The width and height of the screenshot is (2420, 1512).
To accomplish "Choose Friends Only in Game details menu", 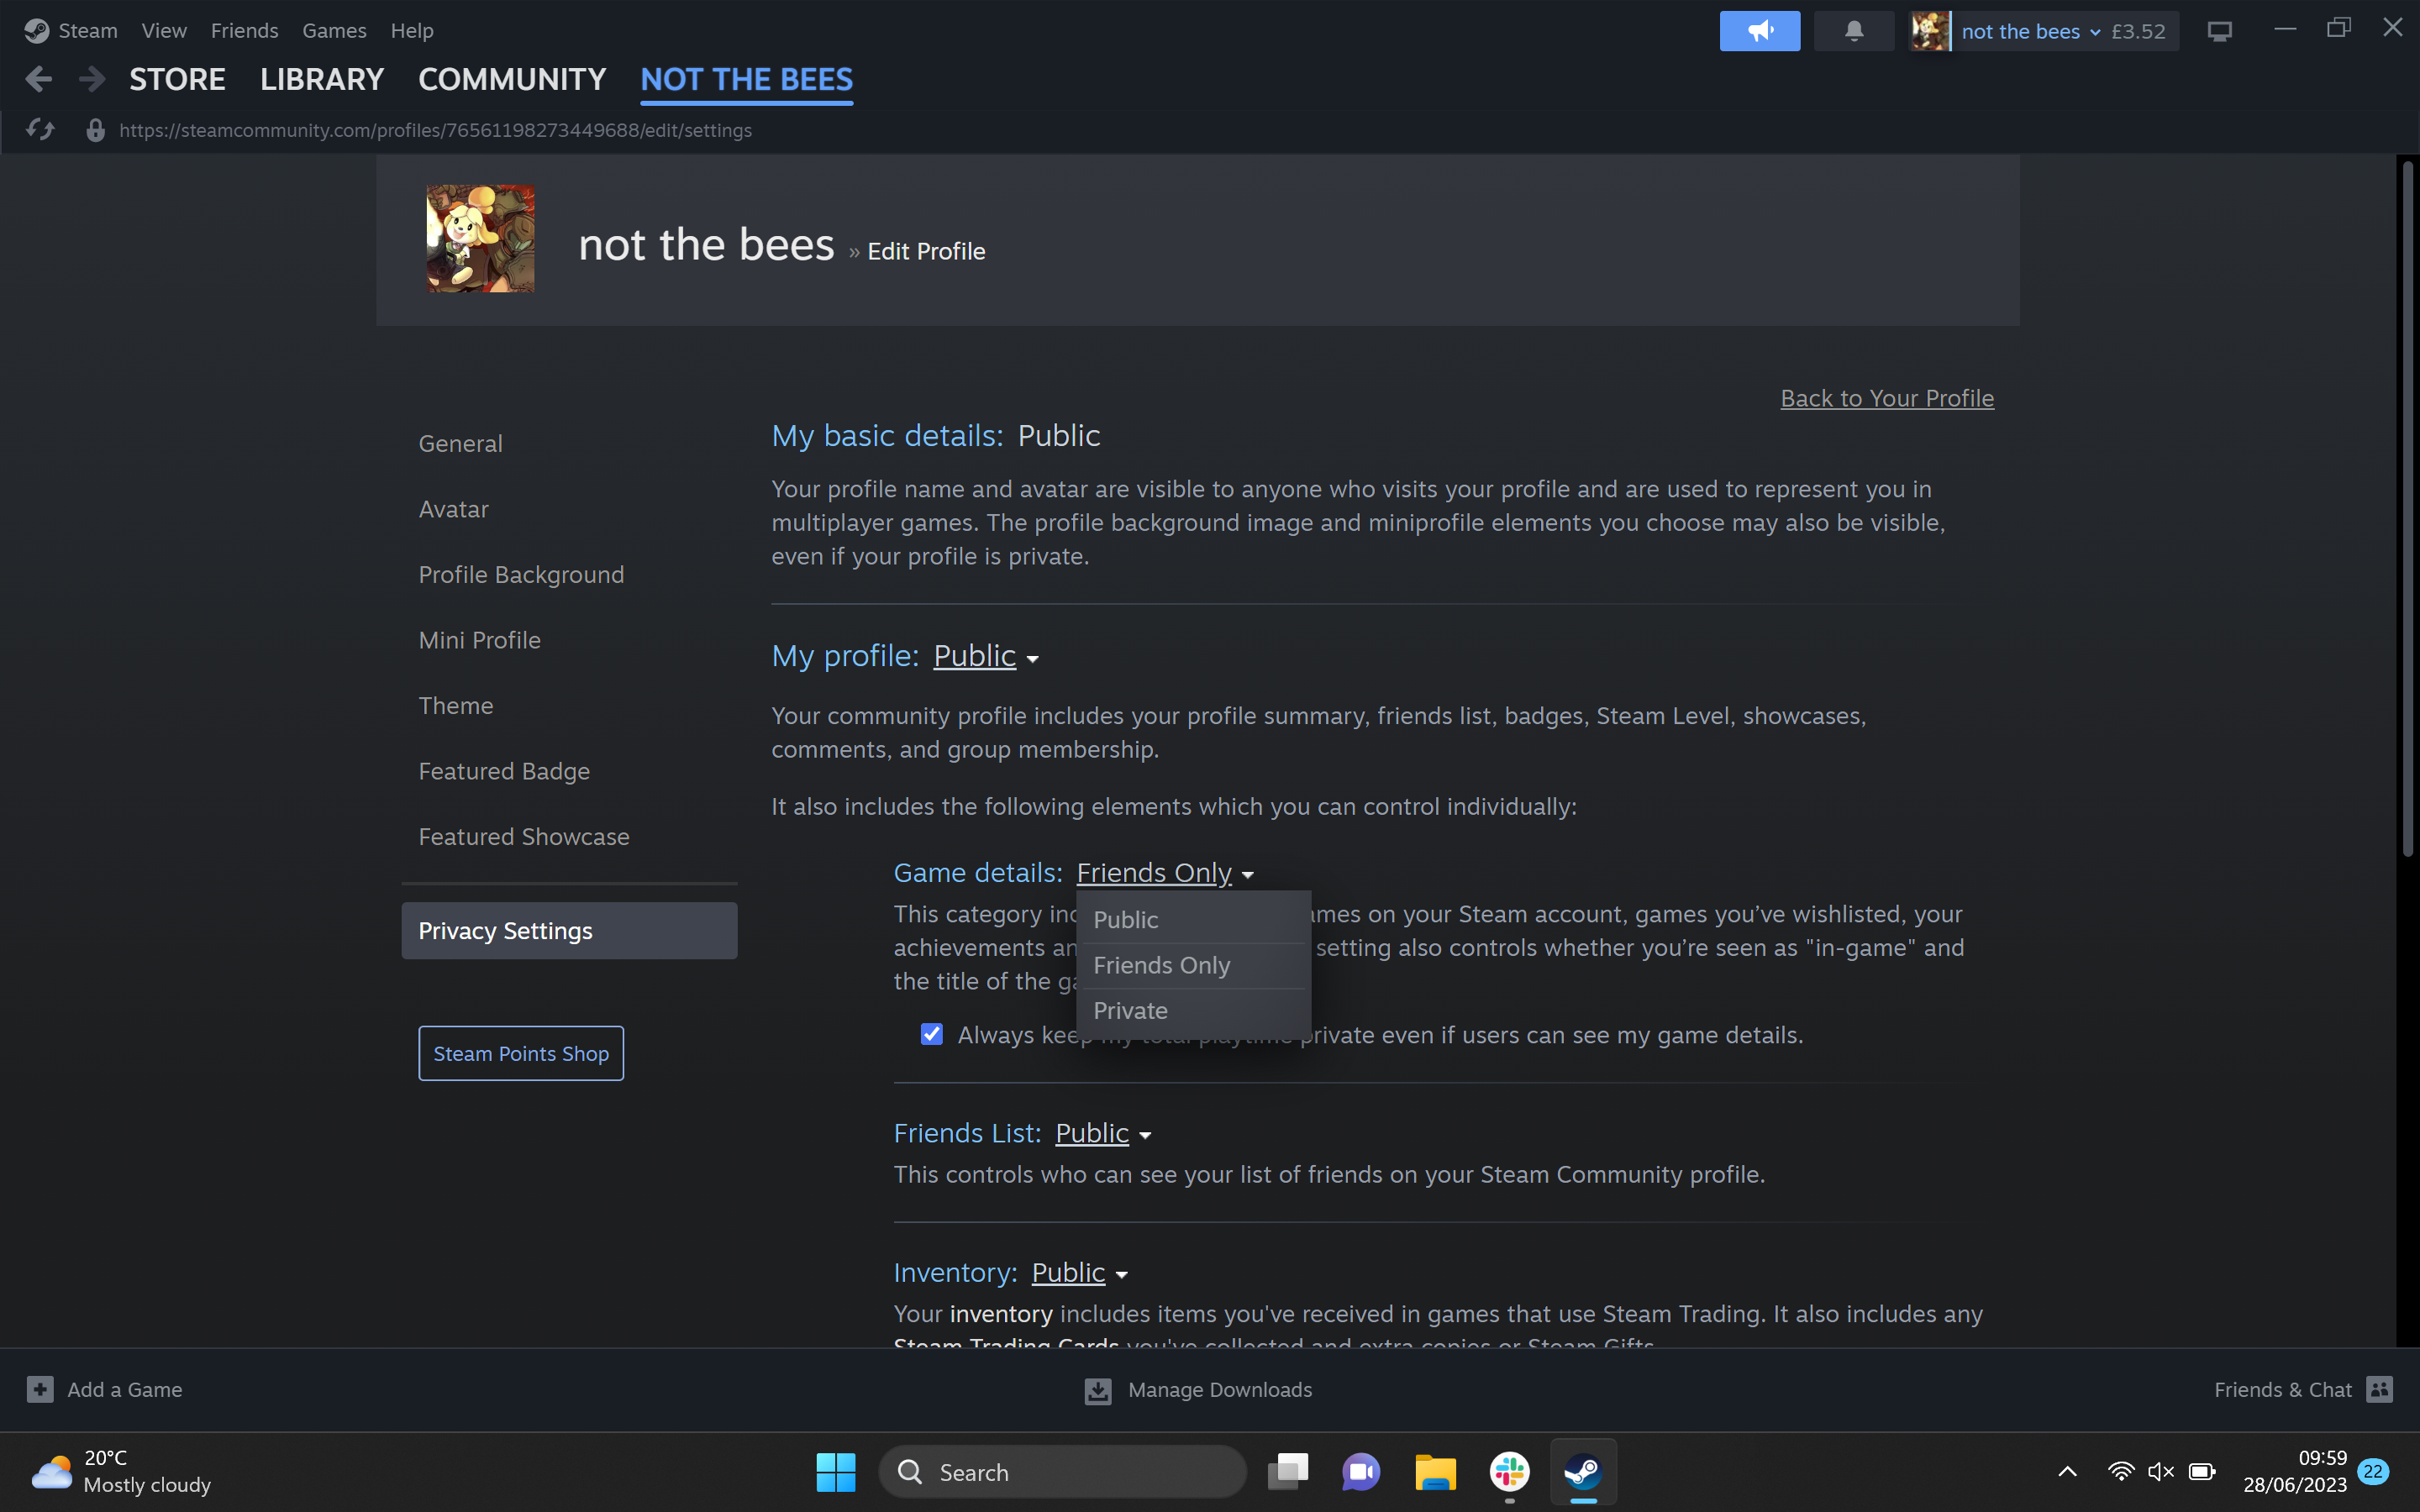I will (1193, 965).
